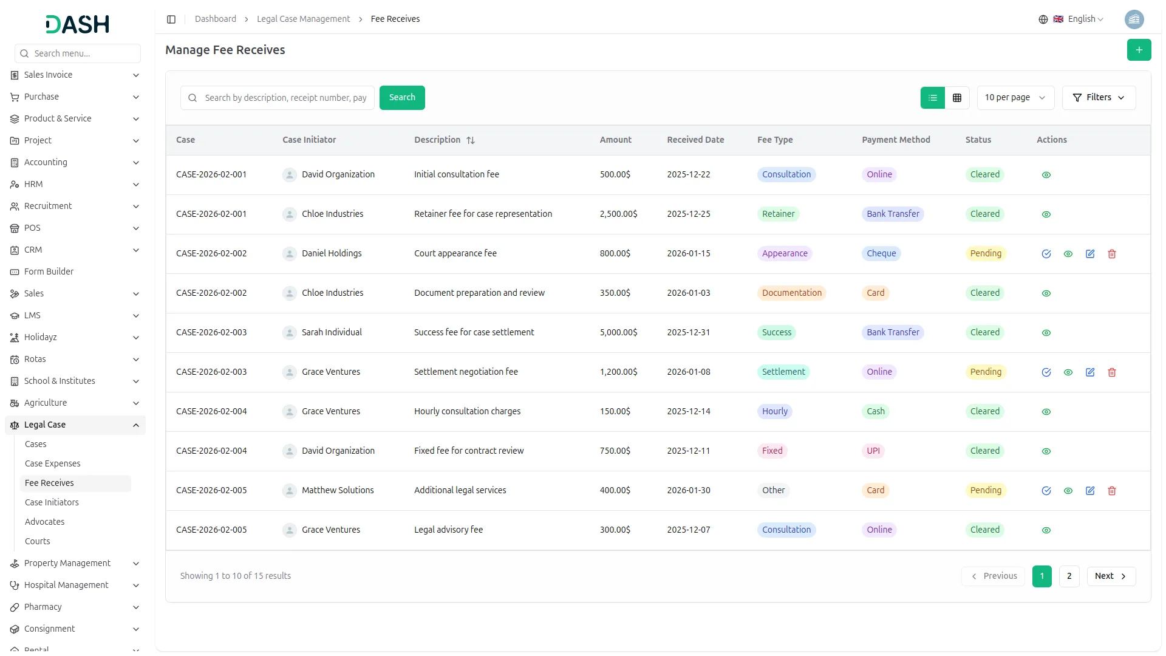
Task: Click the green Search button
Action: 402,97
